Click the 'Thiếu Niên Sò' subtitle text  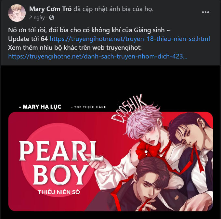[59, 192]
